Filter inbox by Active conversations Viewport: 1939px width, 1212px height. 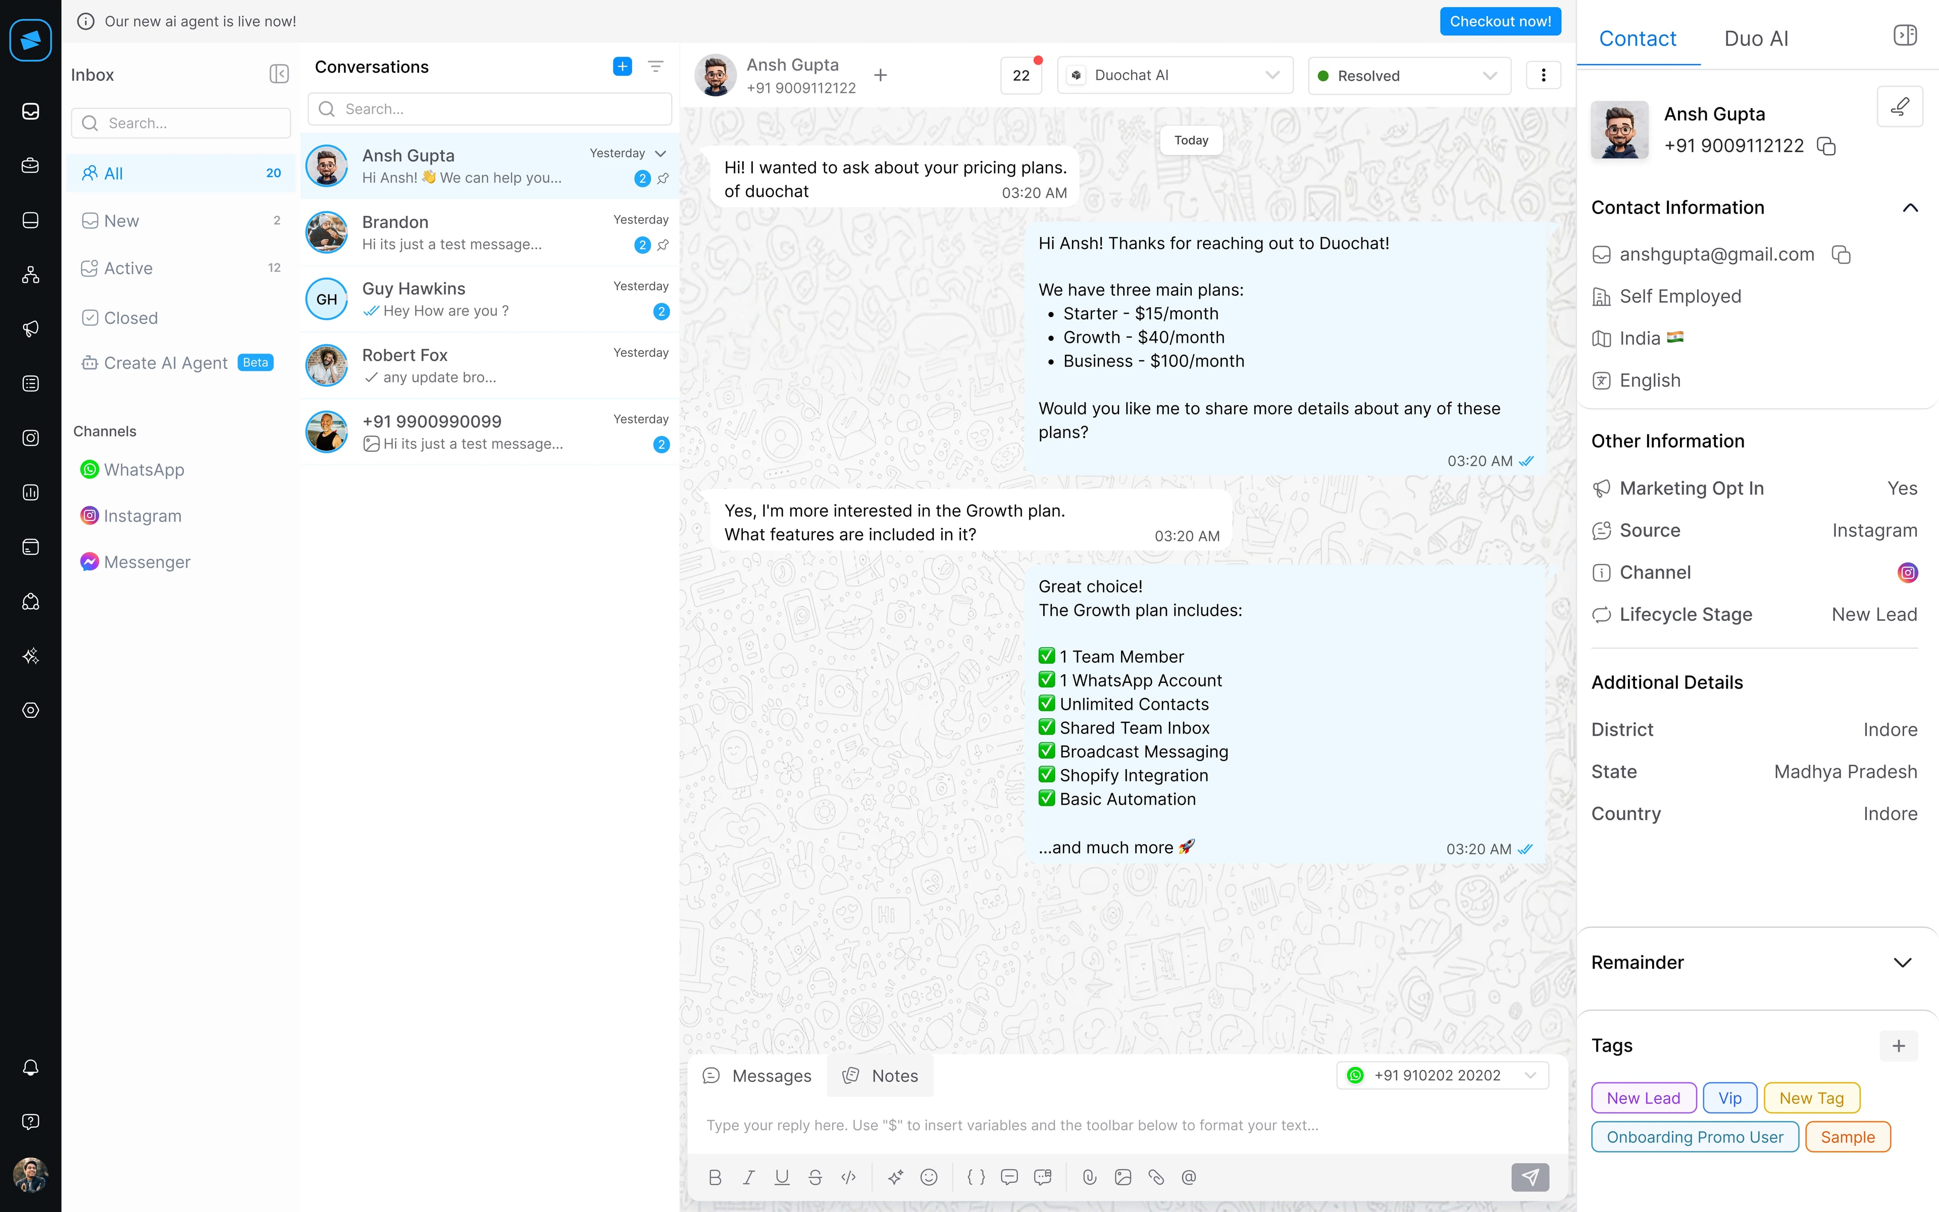(182, 268)
